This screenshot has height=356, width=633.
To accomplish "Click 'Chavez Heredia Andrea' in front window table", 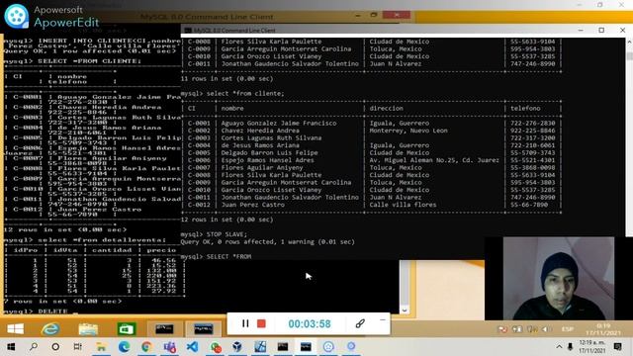I will tap(260, 131).
